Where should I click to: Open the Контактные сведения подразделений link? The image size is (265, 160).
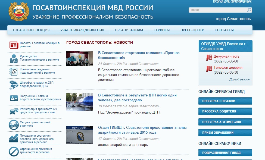pos(37,71)
